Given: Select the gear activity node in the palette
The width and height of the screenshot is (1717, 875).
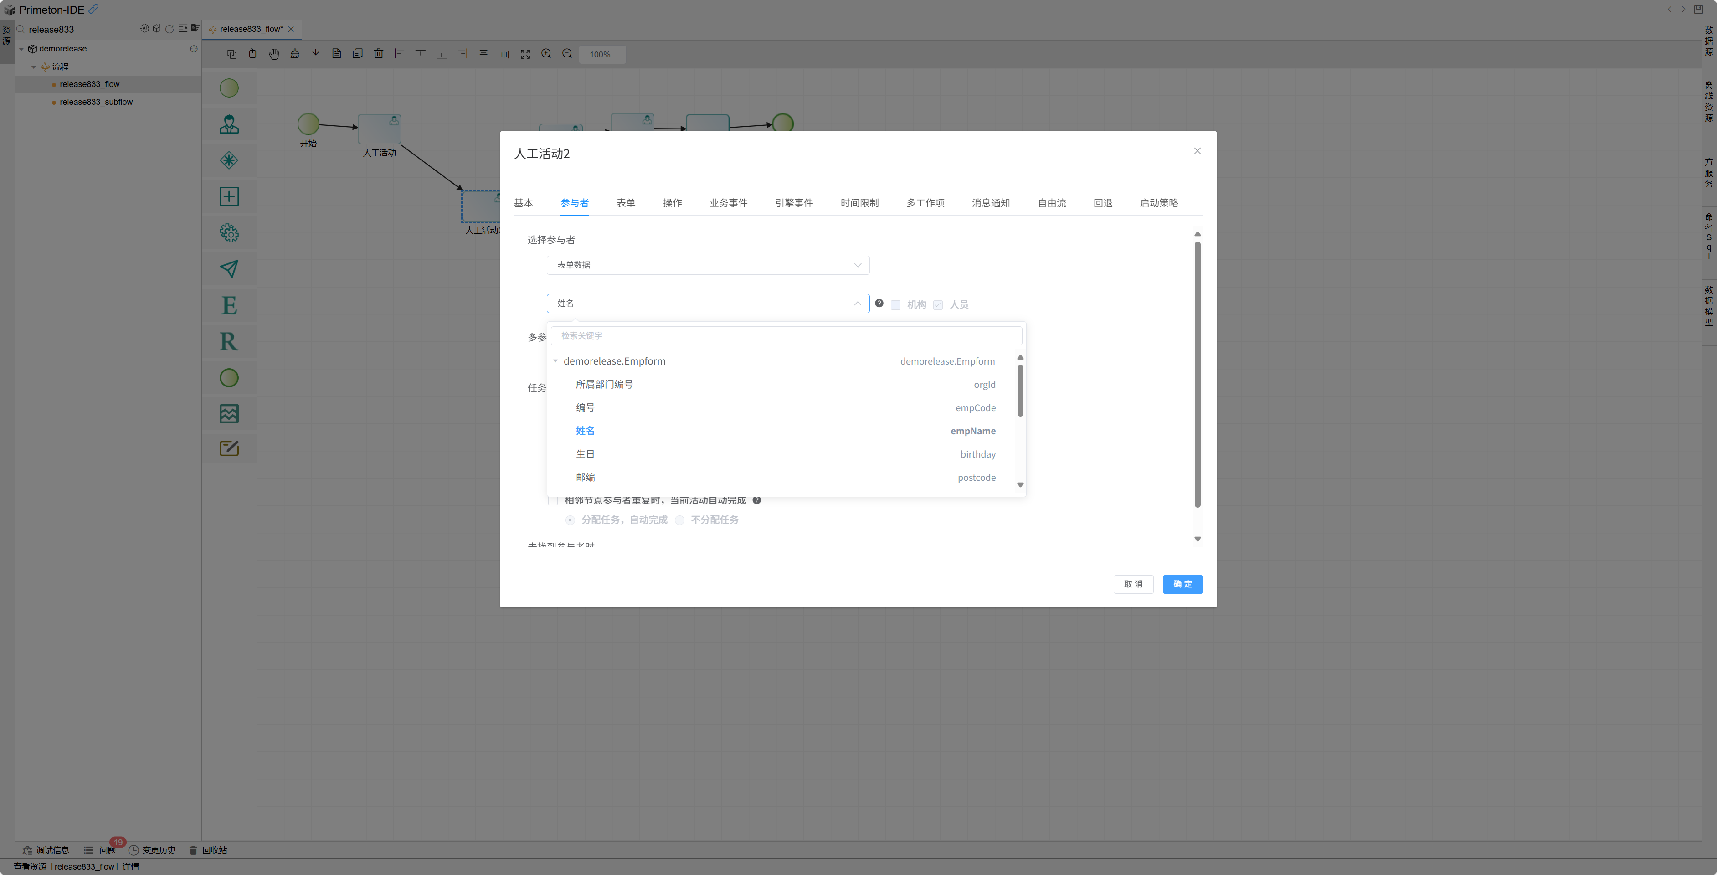Looking at the screenshot, I should tap(229, 232).
